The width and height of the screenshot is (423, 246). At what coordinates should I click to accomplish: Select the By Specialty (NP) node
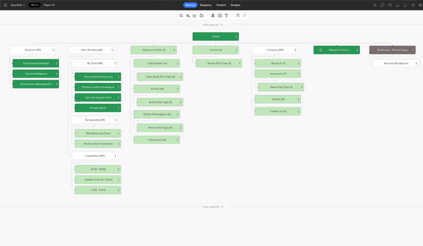pyautogui.click(x=95, y=120)
